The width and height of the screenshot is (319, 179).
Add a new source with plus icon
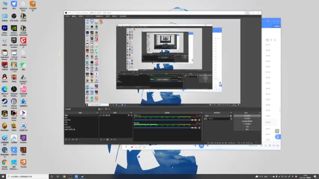tap(101, 140)
